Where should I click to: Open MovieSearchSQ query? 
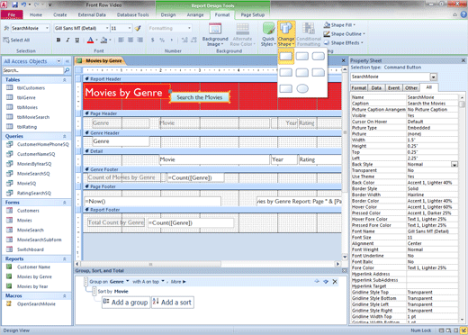click(33, 174)
